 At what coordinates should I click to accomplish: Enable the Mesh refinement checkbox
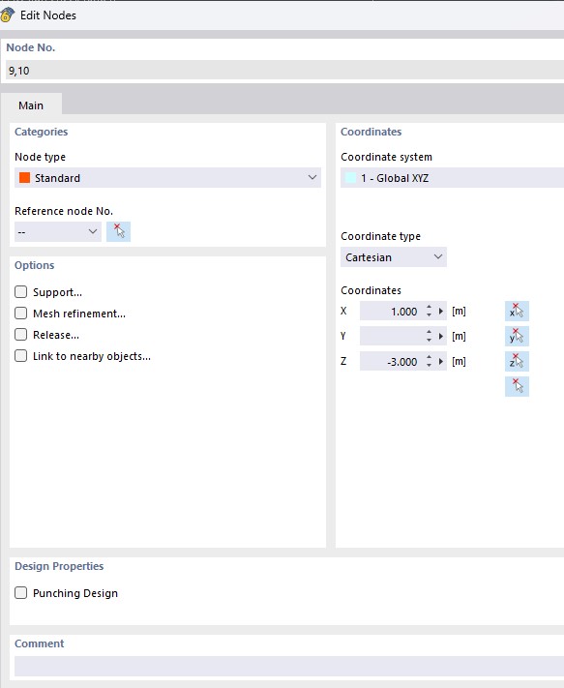[x=20, y=314]
